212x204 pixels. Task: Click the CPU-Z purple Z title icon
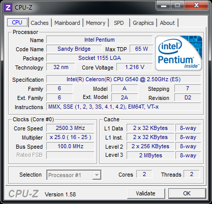tap(8, 8)
